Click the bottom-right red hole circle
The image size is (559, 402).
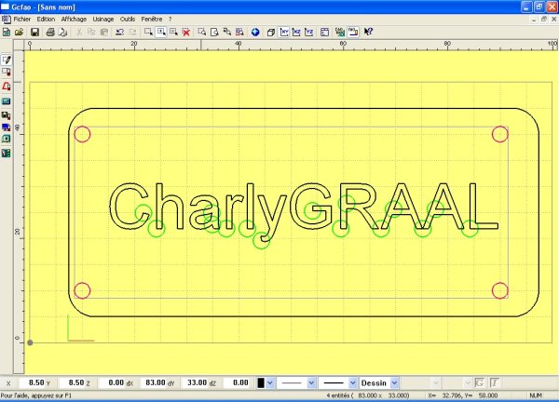(499, 291)
